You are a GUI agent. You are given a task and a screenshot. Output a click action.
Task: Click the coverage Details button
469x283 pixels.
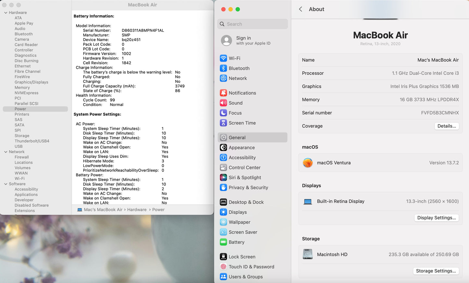click(447, 126)
